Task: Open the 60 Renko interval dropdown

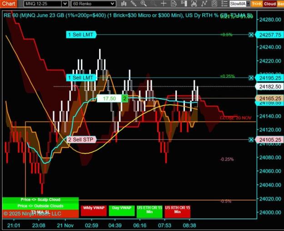Action: tap(94, 4)
